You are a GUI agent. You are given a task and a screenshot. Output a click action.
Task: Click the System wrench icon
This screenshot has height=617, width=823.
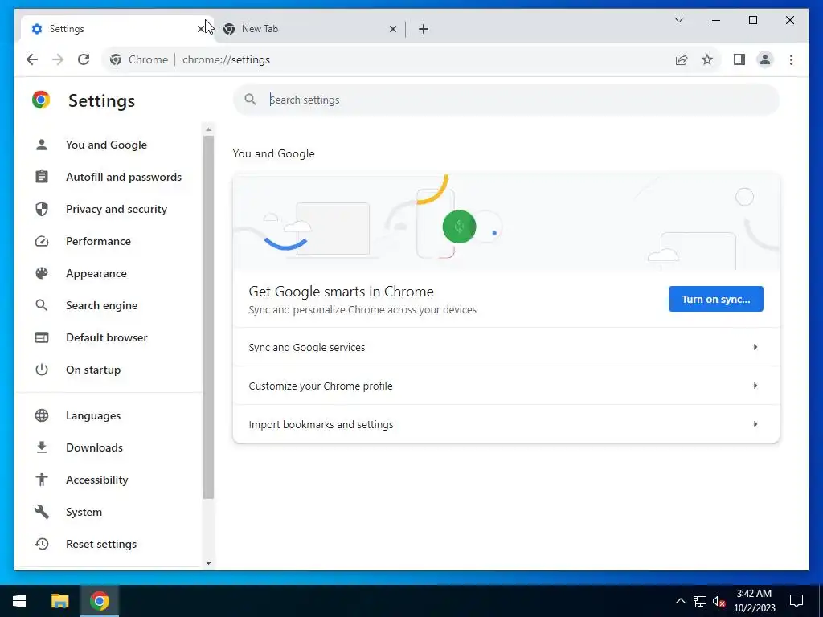click(x=42, y=512)
